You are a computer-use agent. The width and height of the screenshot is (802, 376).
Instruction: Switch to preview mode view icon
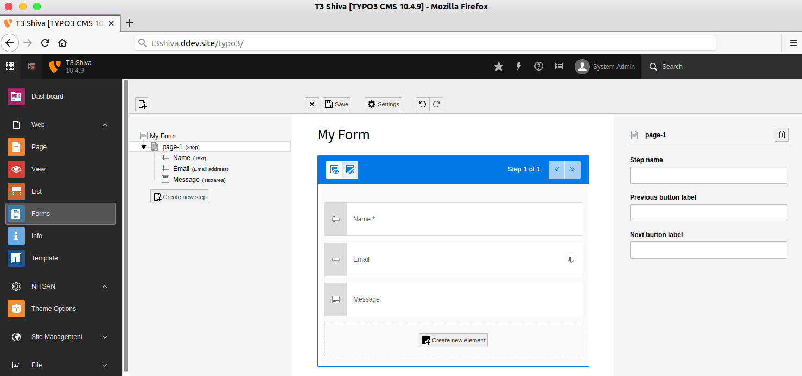click(x=334, y=170)
